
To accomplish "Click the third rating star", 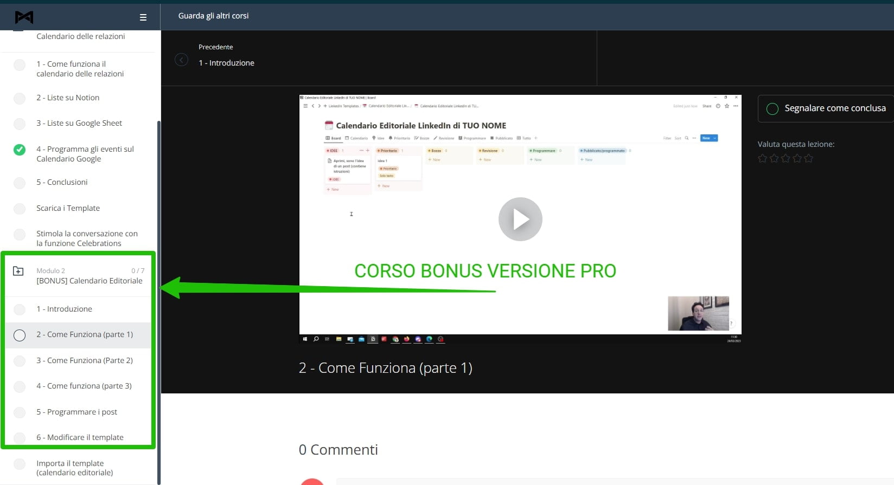I will tap(786, 158).
